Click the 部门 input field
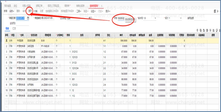221x112 pixels. (x=99, y=18)
